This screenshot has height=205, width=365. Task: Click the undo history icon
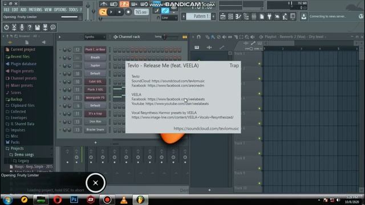pyautogui.click(x=6, y=27)
